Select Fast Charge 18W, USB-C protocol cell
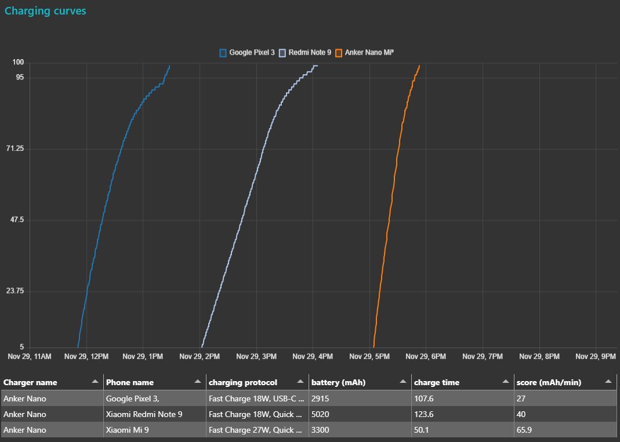620x442 pixels. click(x=258, y=398)
